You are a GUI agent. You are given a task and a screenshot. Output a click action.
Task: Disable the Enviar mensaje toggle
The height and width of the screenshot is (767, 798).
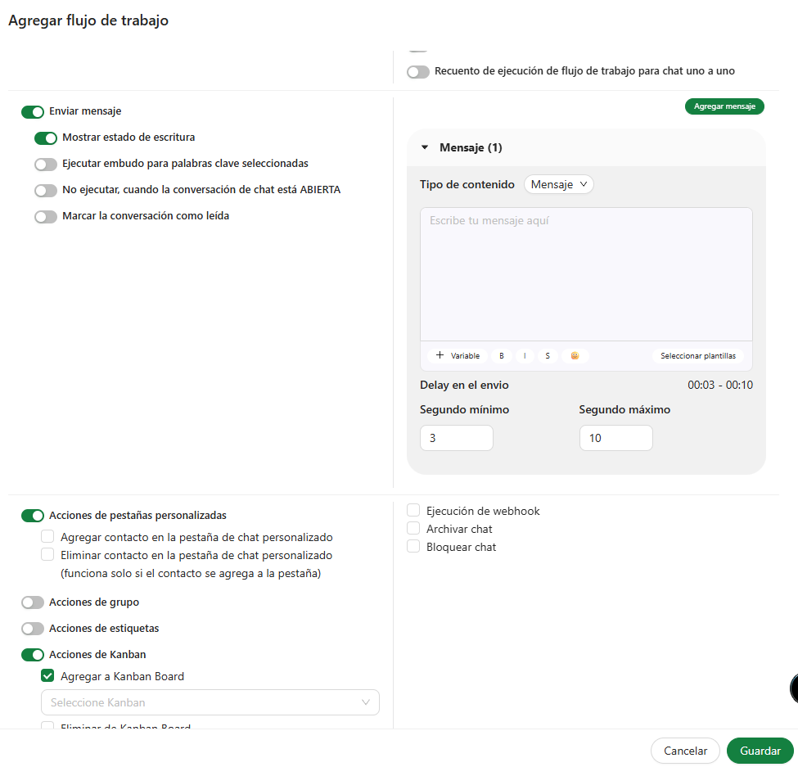point(33,112)
